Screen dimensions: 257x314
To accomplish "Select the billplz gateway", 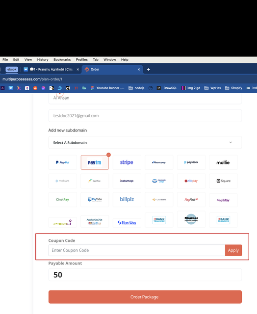I will [x=127, y=200].
